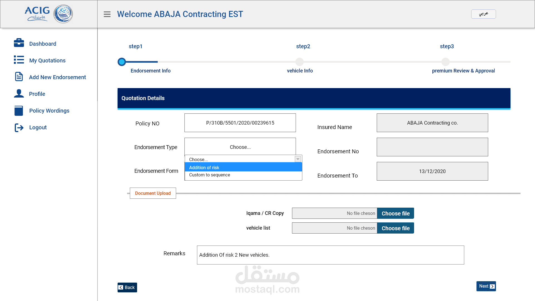
Task: Open the Endorsement Type Choose dropdown
Action: tap(240, 147)
